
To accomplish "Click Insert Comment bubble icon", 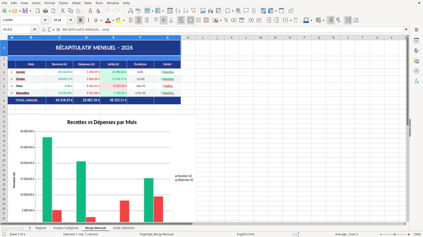I will 246,11.
